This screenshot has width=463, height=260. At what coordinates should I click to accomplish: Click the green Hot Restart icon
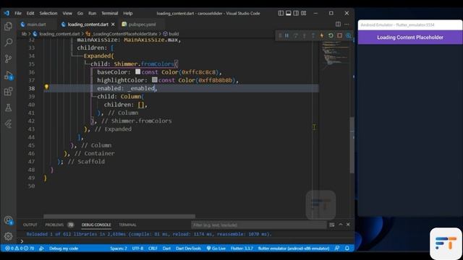[331, 35]
